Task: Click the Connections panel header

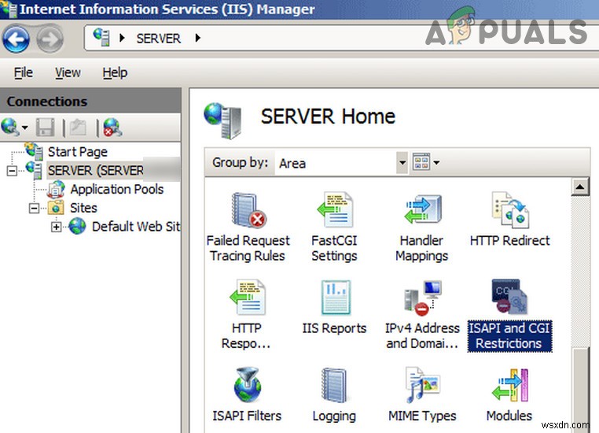Action: 90,102
